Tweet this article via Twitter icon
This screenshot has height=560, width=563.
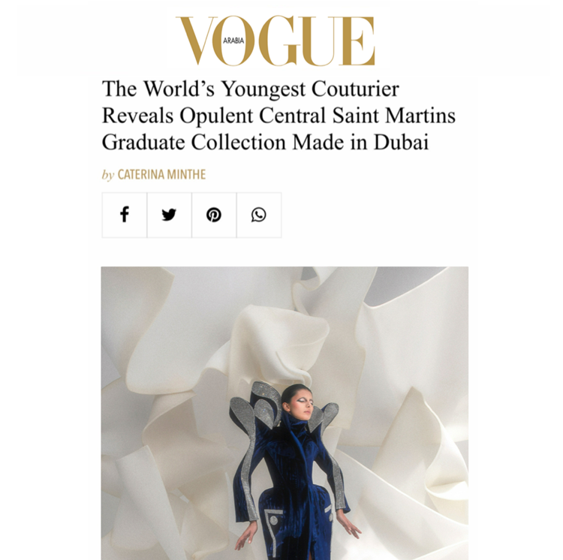pos(169,215)
